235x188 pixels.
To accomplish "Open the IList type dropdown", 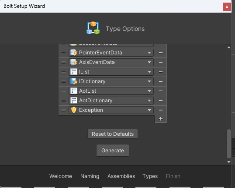I will [x=111, y=72].
